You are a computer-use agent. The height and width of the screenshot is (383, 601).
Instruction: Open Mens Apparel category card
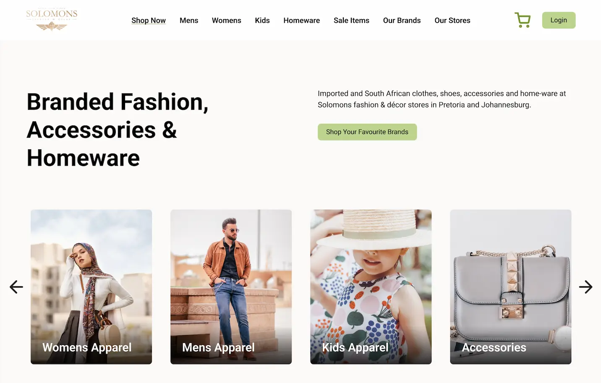231,287
